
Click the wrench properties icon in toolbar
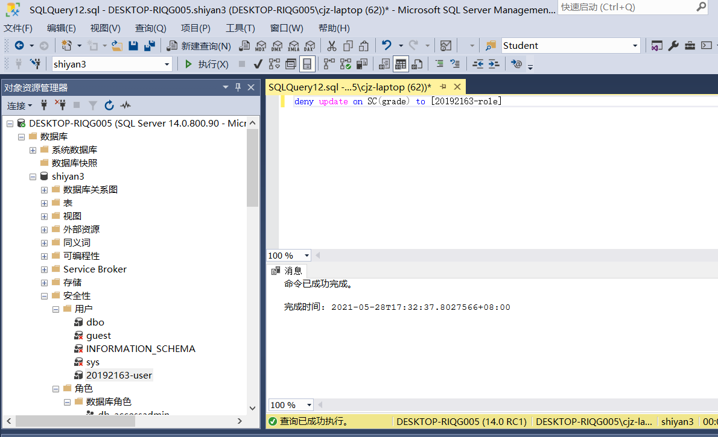click(x=673, y=46)
